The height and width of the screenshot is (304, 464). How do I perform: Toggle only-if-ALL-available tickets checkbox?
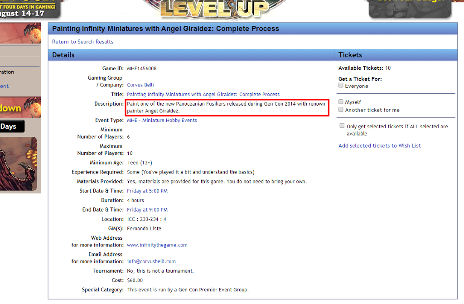(x=342, y=126)
